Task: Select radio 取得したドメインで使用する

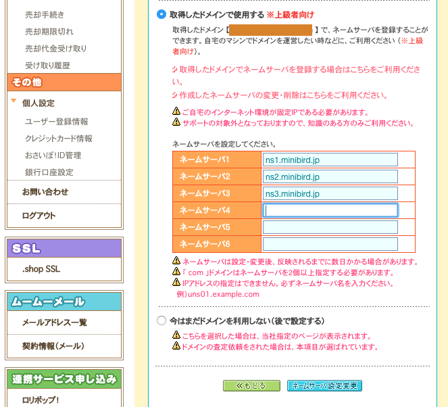Action: tap(161, 14)
